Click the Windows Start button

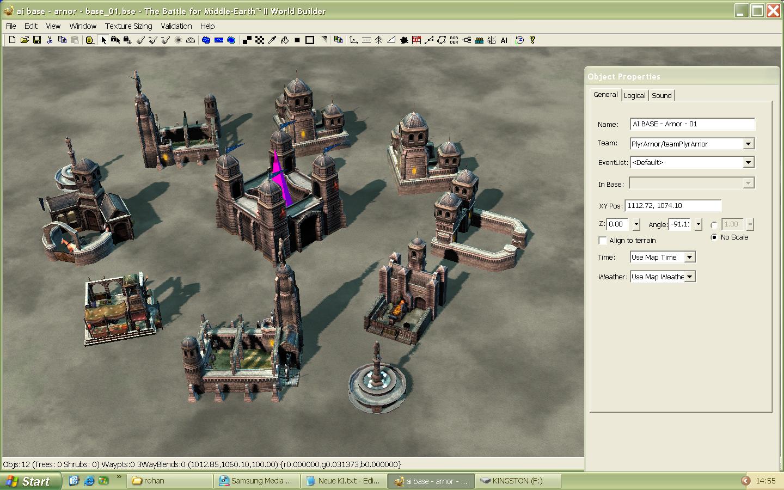point(30,481)
